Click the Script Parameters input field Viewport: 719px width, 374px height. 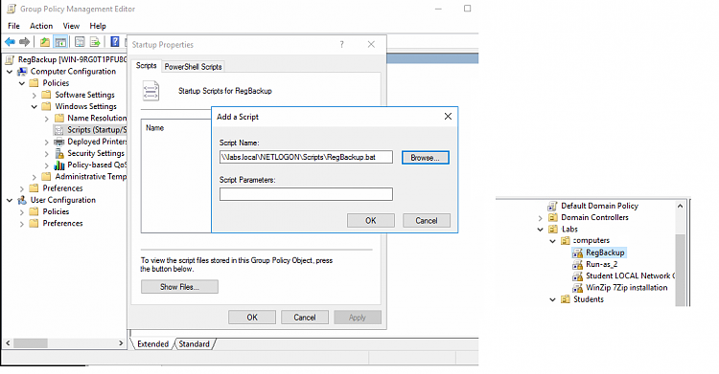click(x=306, y=194)
